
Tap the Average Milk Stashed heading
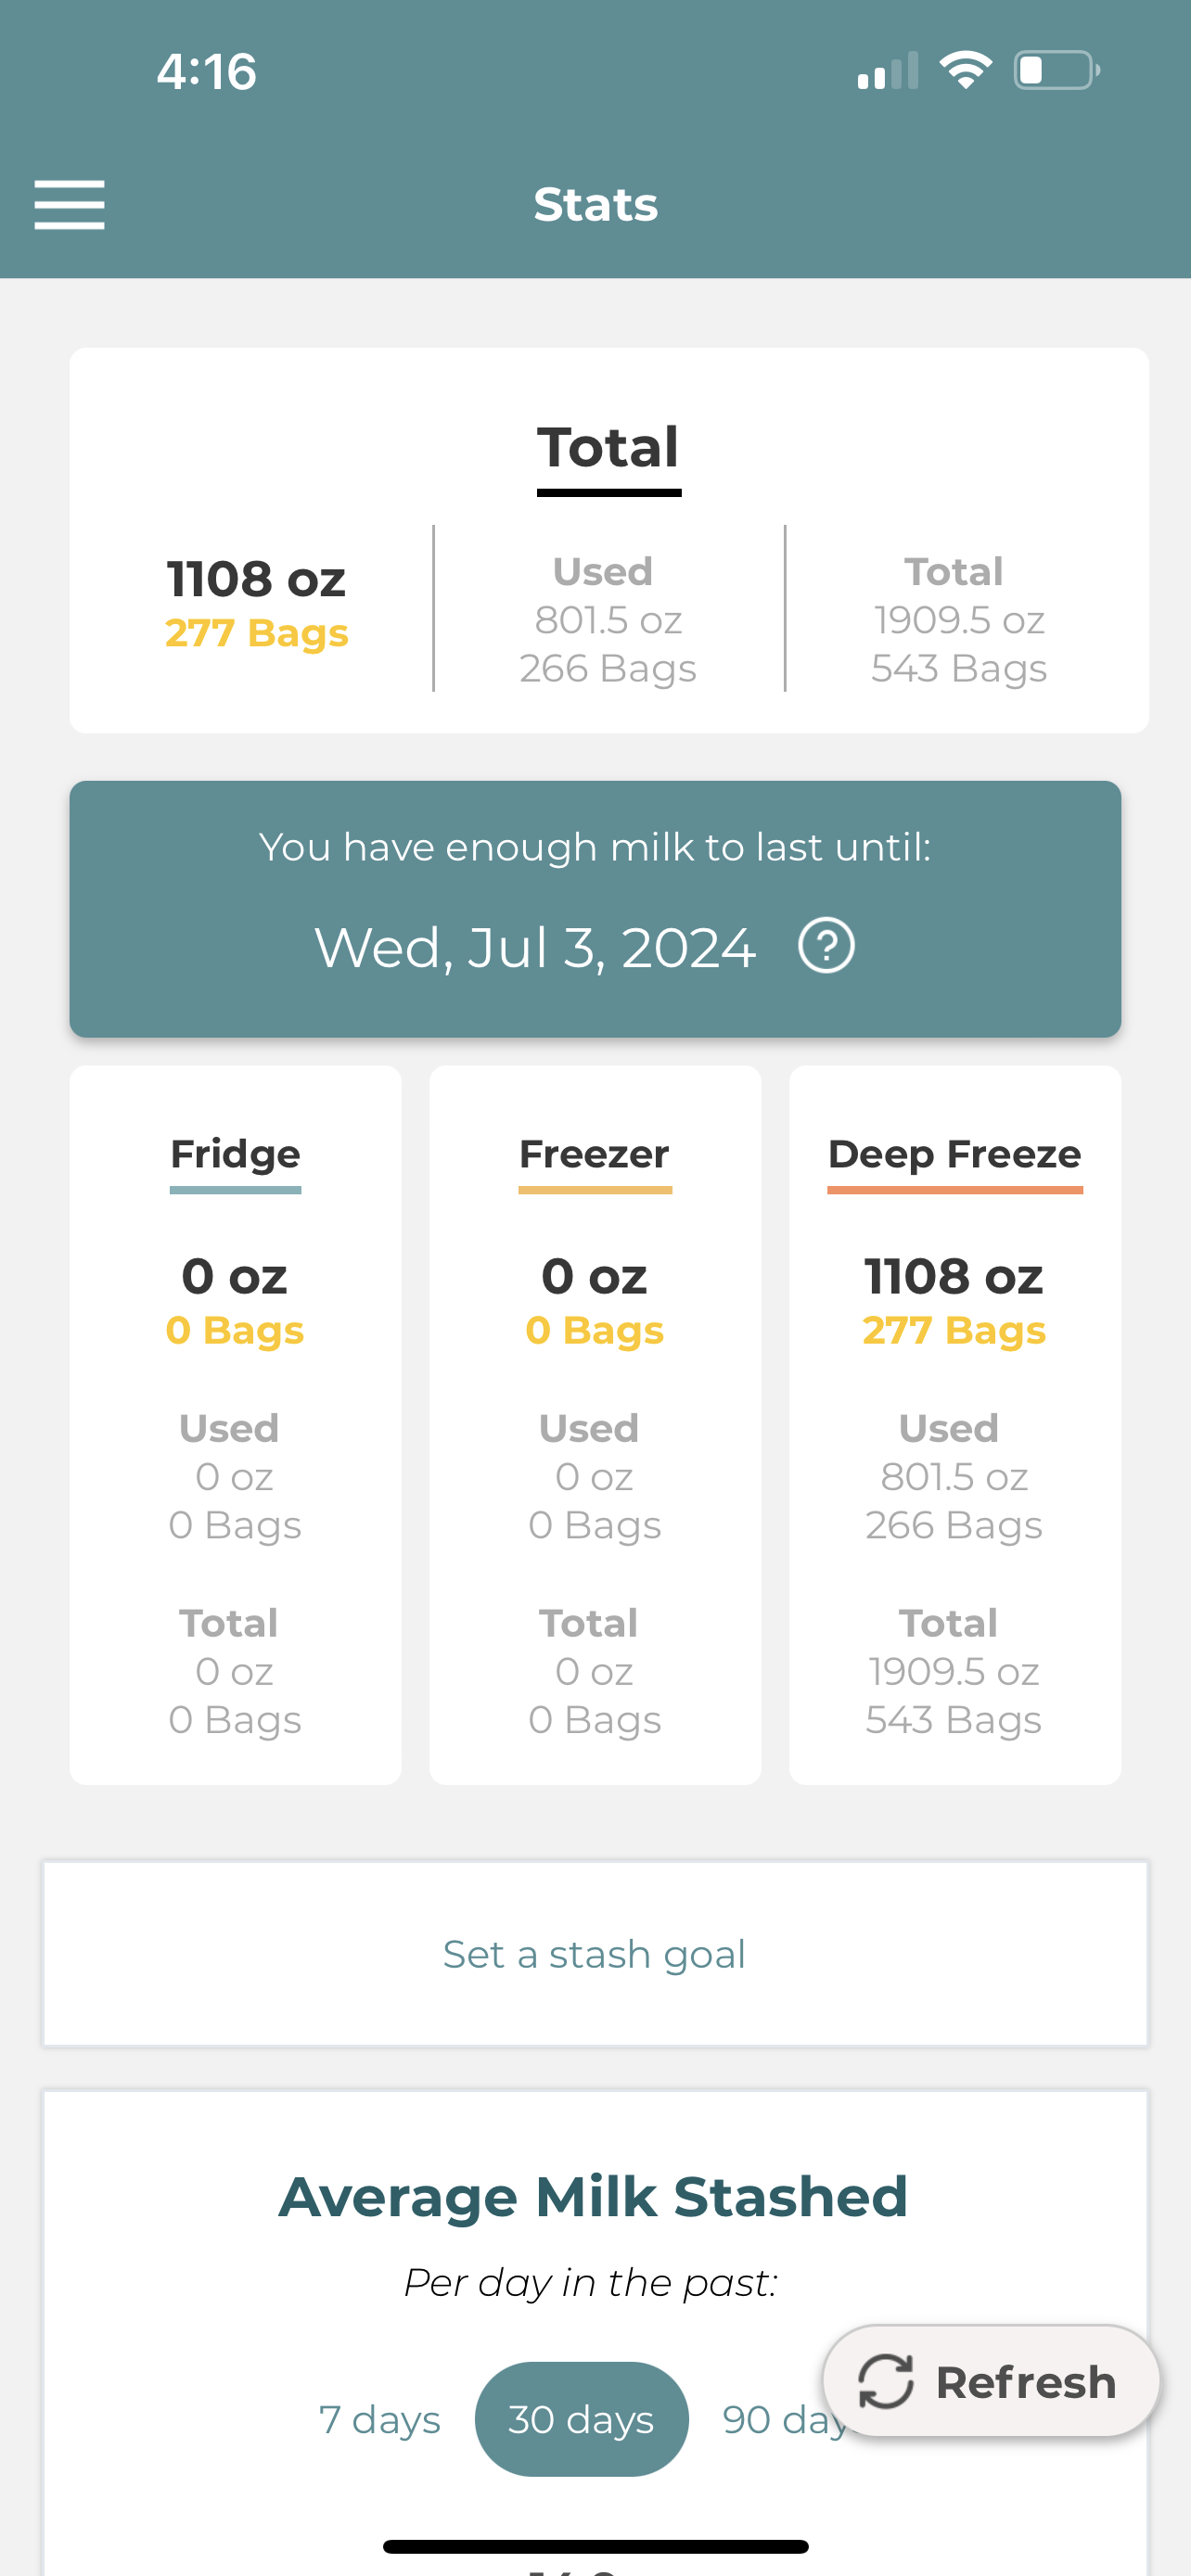click(593, 2197)
